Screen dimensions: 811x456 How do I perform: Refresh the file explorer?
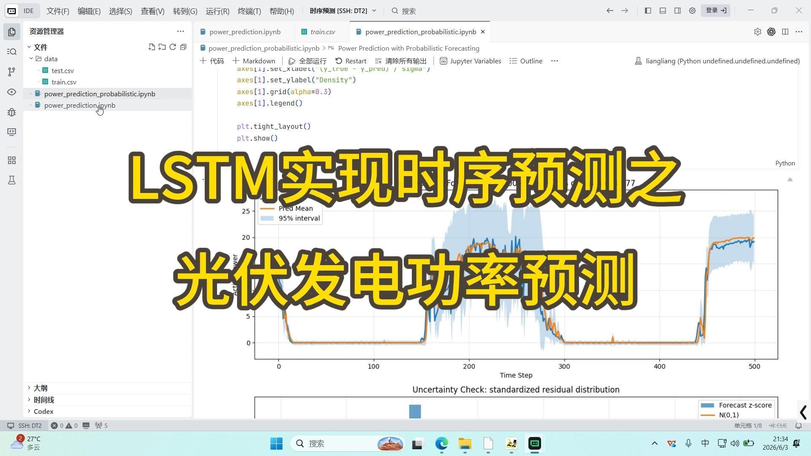coord(173,47)
